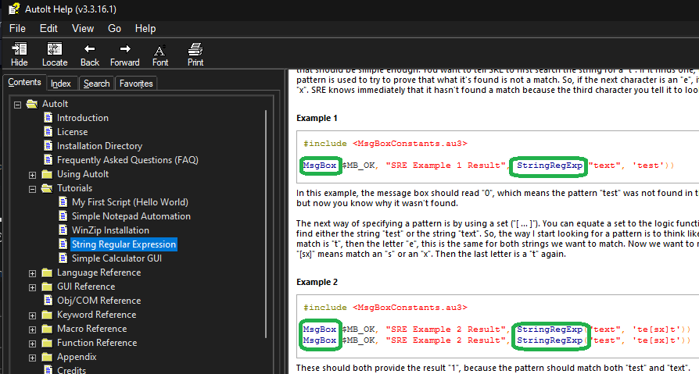The height and width of the screenshot is (374, 699).
Task: Click the Locate toolbar icon
Action: 55,49
